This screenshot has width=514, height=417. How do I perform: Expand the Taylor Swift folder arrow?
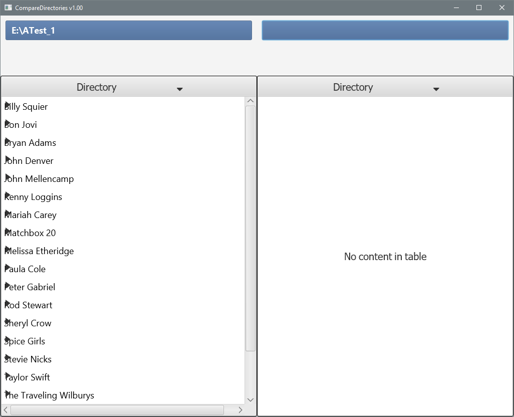[8, 375]
